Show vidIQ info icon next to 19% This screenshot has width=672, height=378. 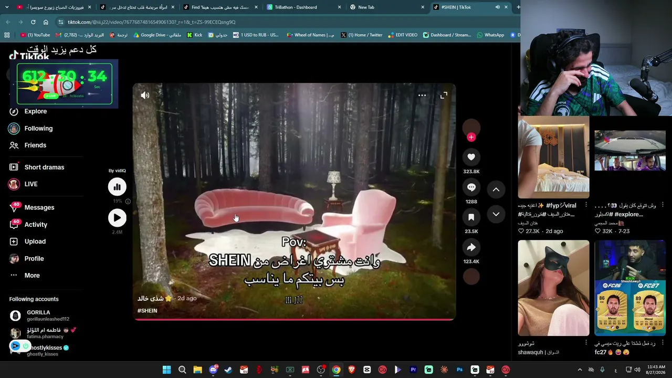(x=128, y=201)
